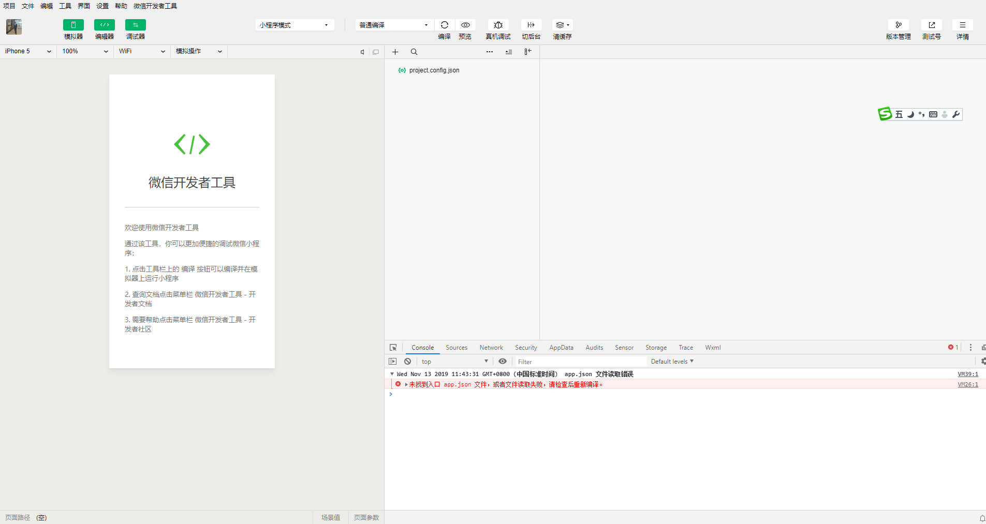986x524 pixels.
Task: Click the 场景值 status bar button
Action: point(331,517)
